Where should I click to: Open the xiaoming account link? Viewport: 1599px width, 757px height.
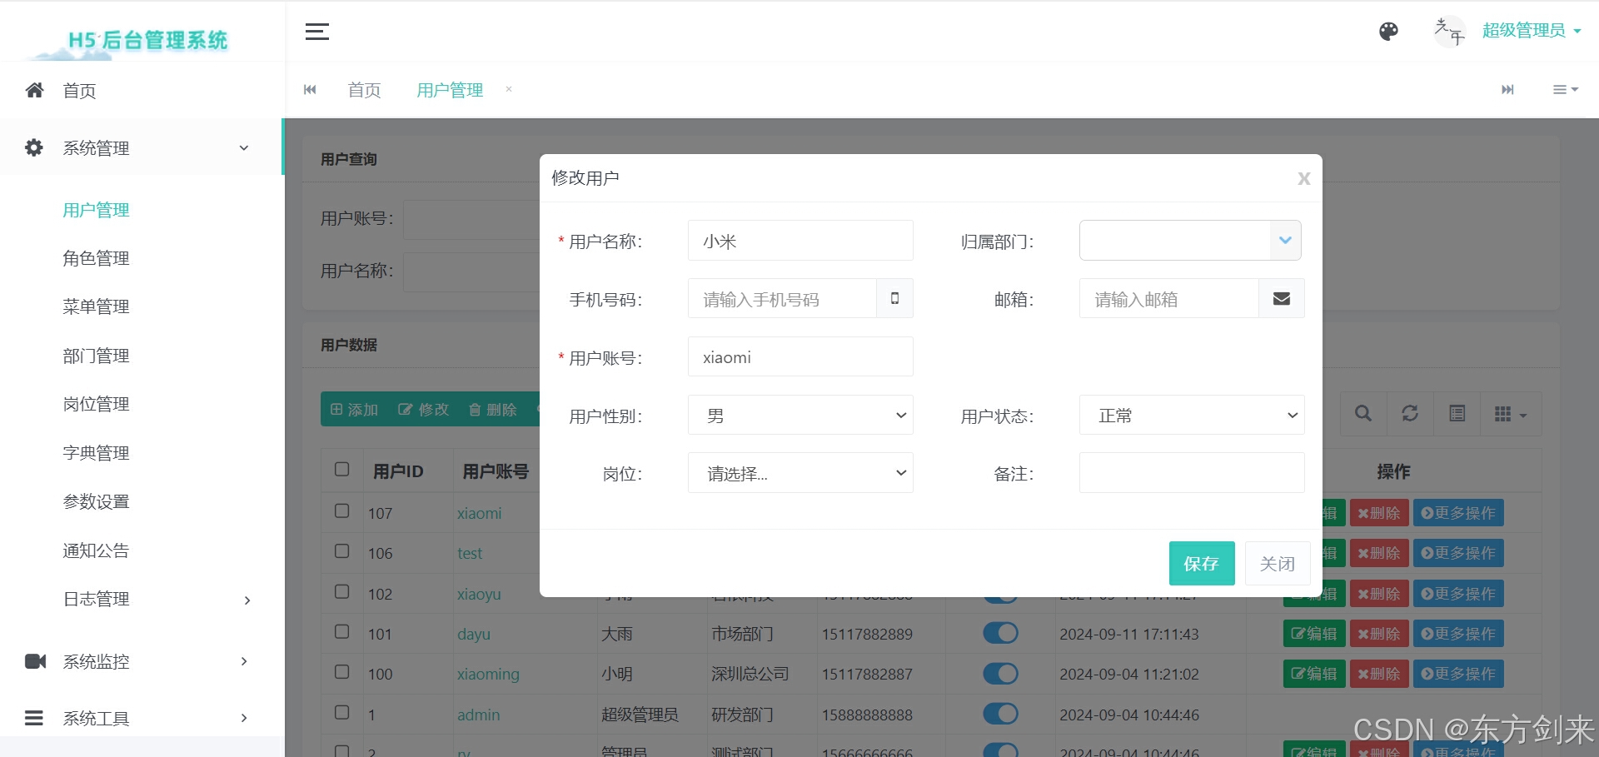pyautogui.click(x=488, y=674)
